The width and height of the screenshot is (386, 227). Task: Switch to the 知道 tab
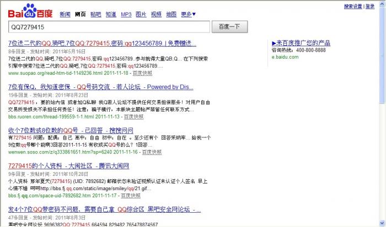click(111, 14)
